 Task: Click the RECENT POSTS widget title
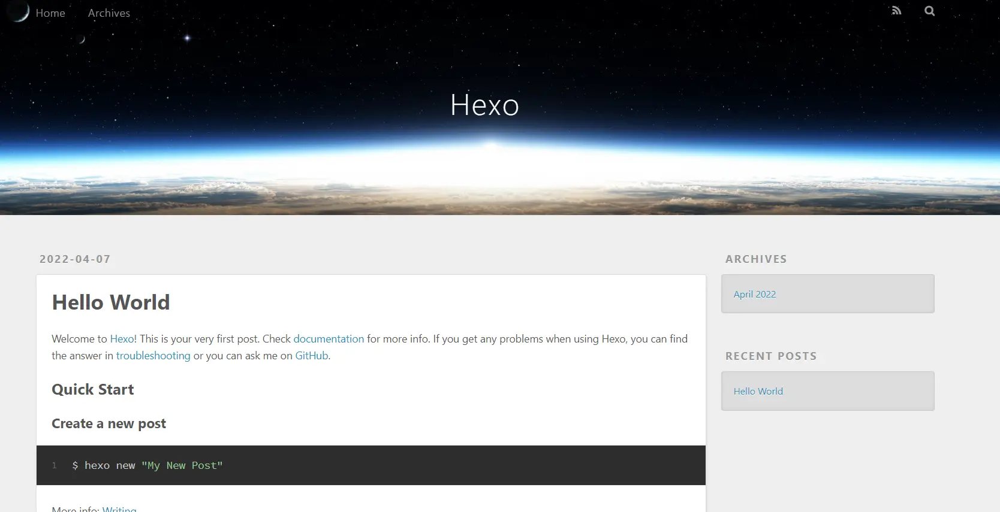point(771,356)
